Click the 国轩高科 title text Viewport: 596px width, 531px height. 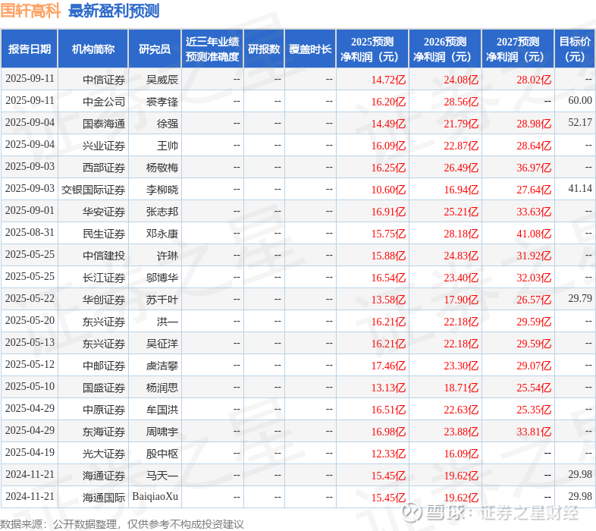tap(30, 11)
